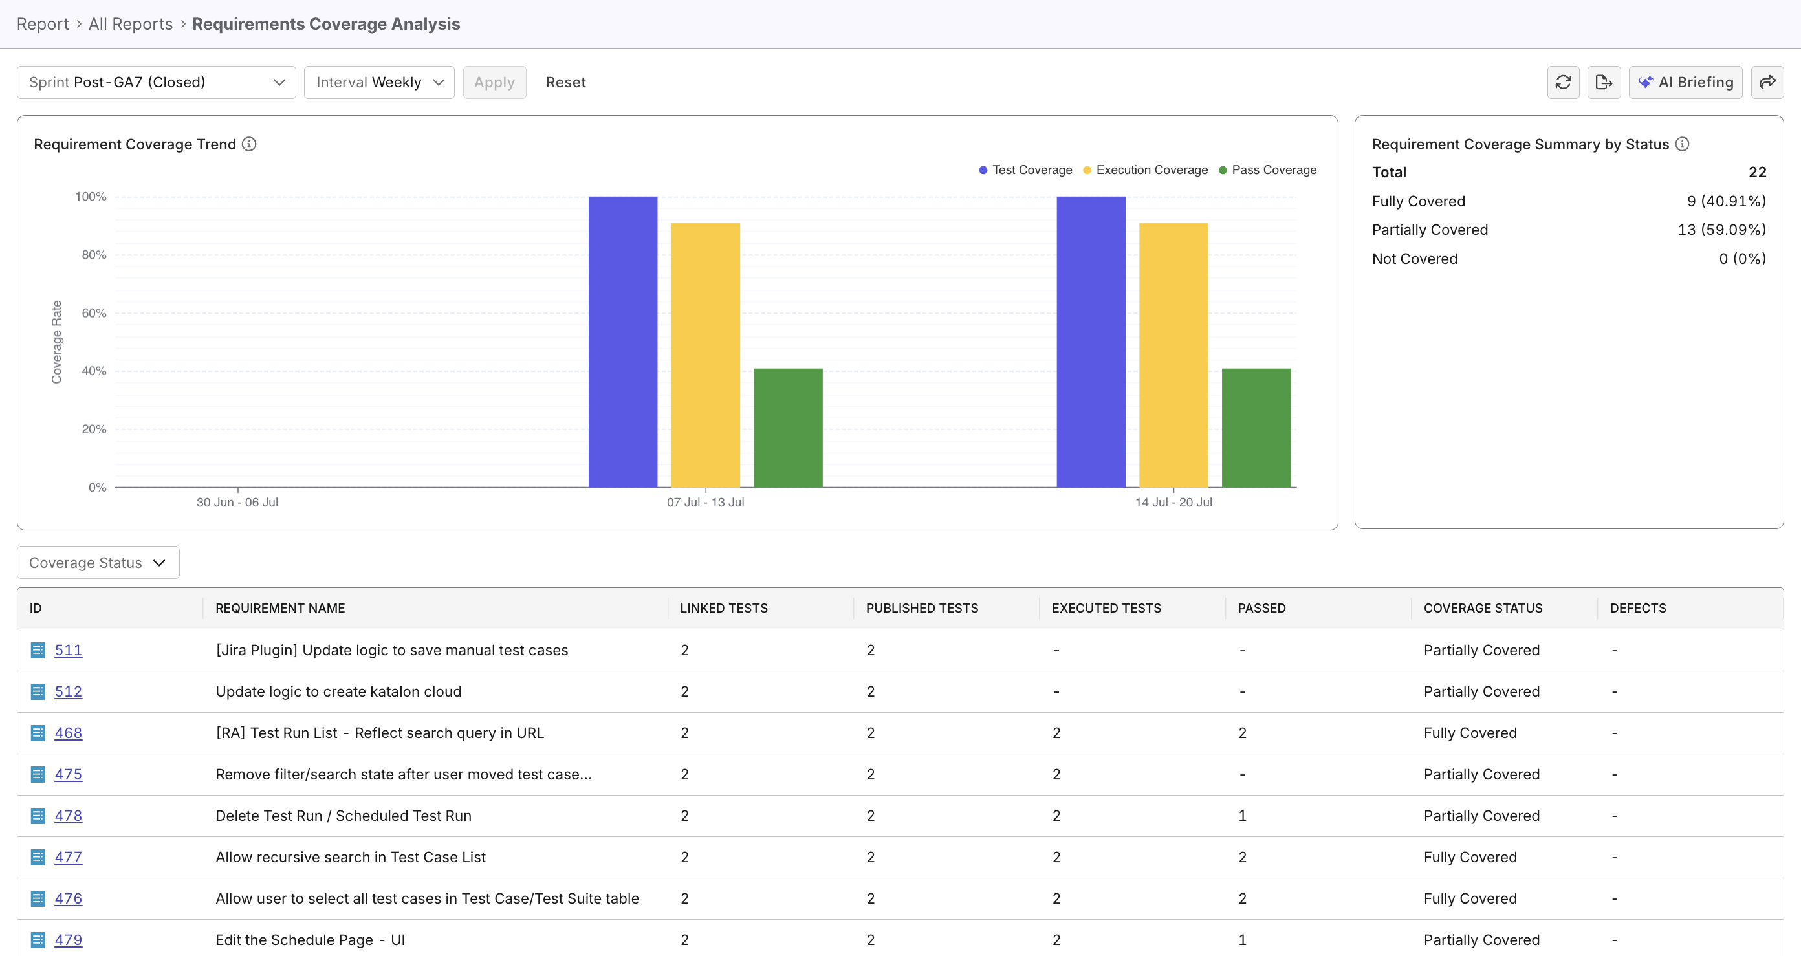Click the Report breadcrumb link

(42, 23)
